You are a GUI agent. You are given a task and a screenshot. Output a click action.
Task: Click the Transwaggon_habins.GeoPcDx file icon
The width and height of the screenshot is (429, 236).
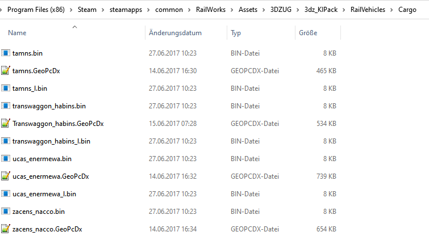click(x=6, y=124)
